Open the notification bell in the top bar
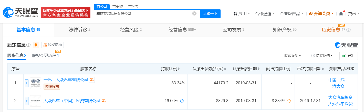The image size is (364, 112). click(x=341, y=14)
